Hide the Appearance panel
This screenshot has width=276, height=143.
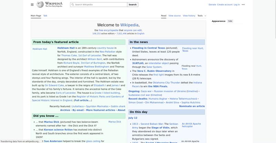coord(230,21)
